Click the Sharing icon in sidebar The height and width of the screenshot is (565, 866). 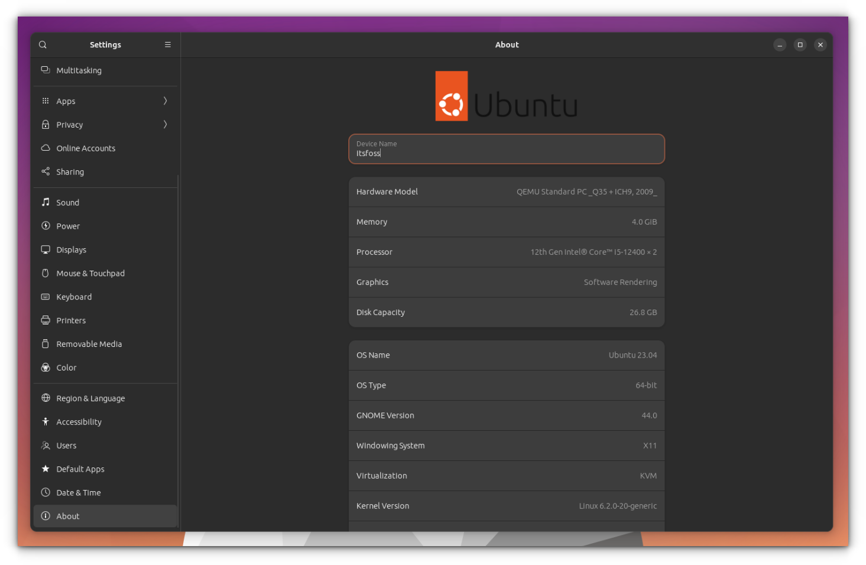tap(46, 171)
